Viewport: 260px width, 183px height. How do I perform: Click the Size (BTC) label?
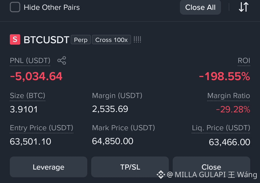28,96
